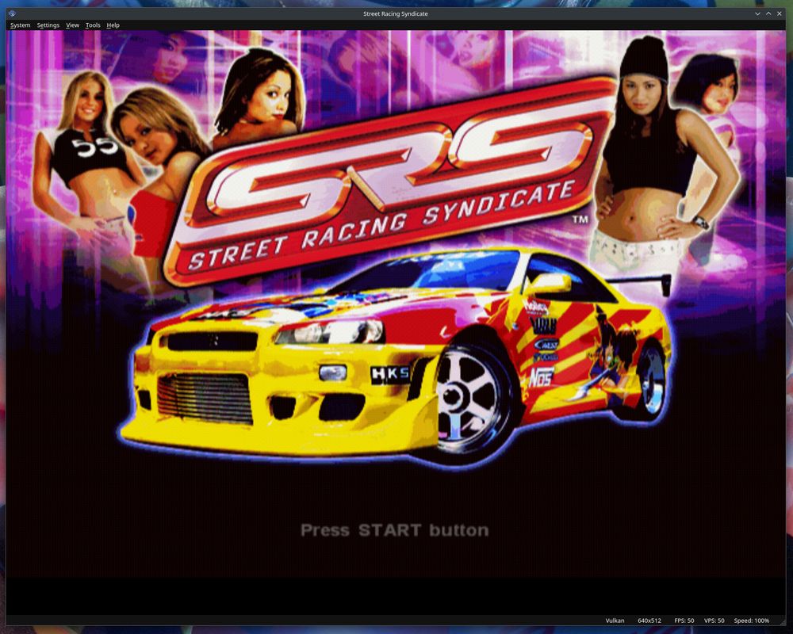This screenshot has height=634, width=793.
Task: Click the PCSX2 app icon in the title bar
Action: [x=12, y=13]
